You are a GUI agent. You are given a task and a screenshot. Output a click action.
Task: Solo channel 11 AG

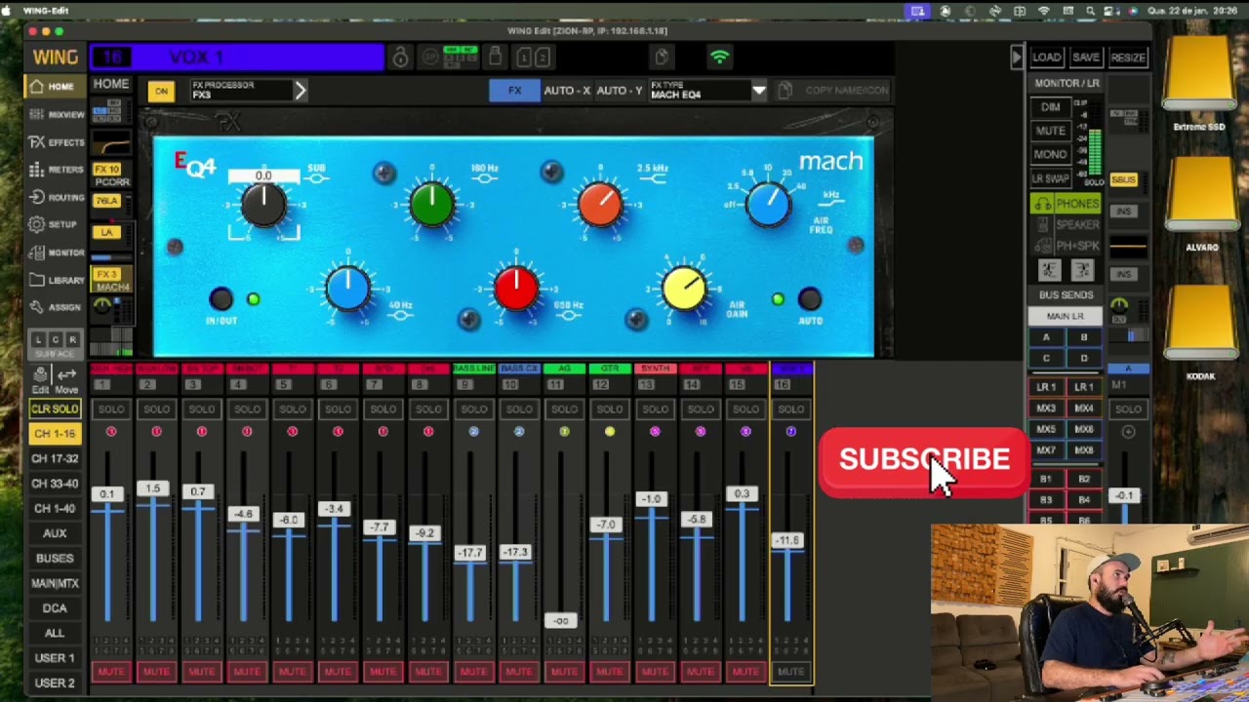(x=564, y=409)
